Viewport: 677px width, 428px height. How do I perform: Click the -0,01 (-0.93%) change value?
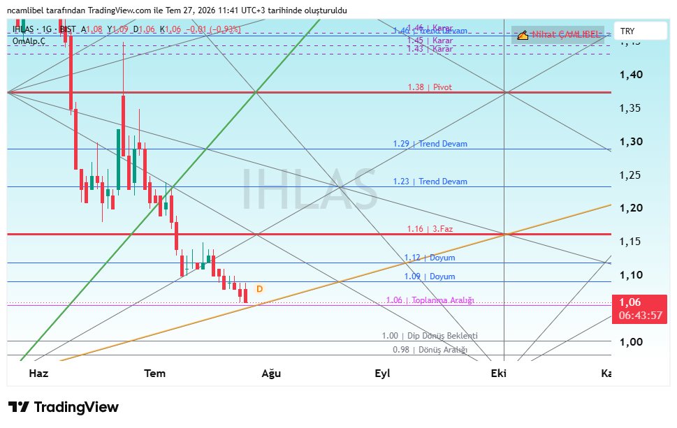213,29
